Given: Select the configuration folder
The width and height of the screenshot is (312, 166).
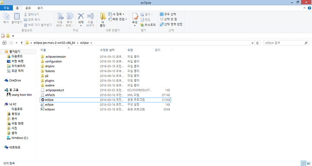Looking at the screenshot, I should pyautogui.click(x=53, y=61).
